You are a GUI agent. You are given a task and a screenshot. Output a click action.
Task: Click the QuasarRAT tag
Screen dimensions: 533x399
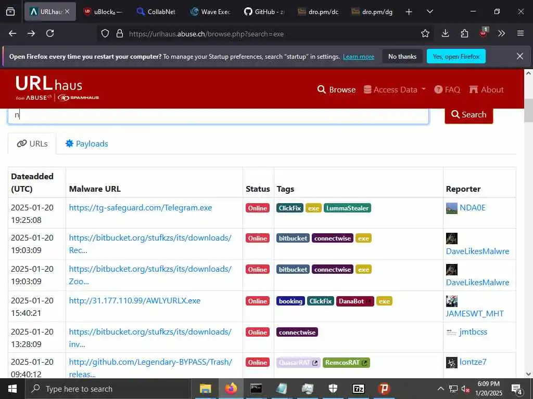(x=298, y=363)
